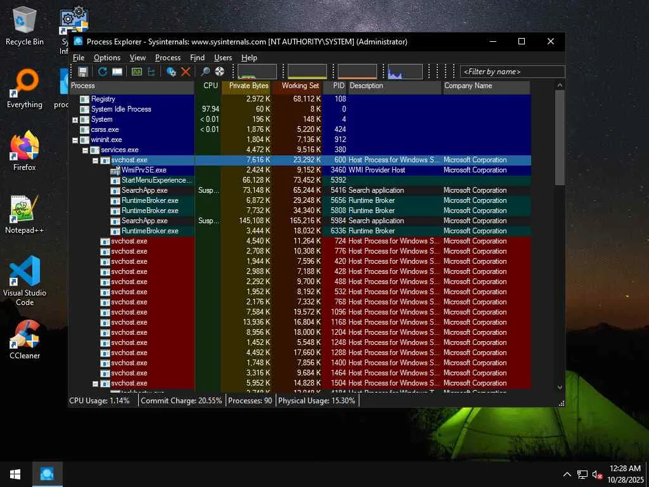Viewport: 649px width, 487px height.
Task: Launch Firefox from the desktop
Action: pos(25,151)
